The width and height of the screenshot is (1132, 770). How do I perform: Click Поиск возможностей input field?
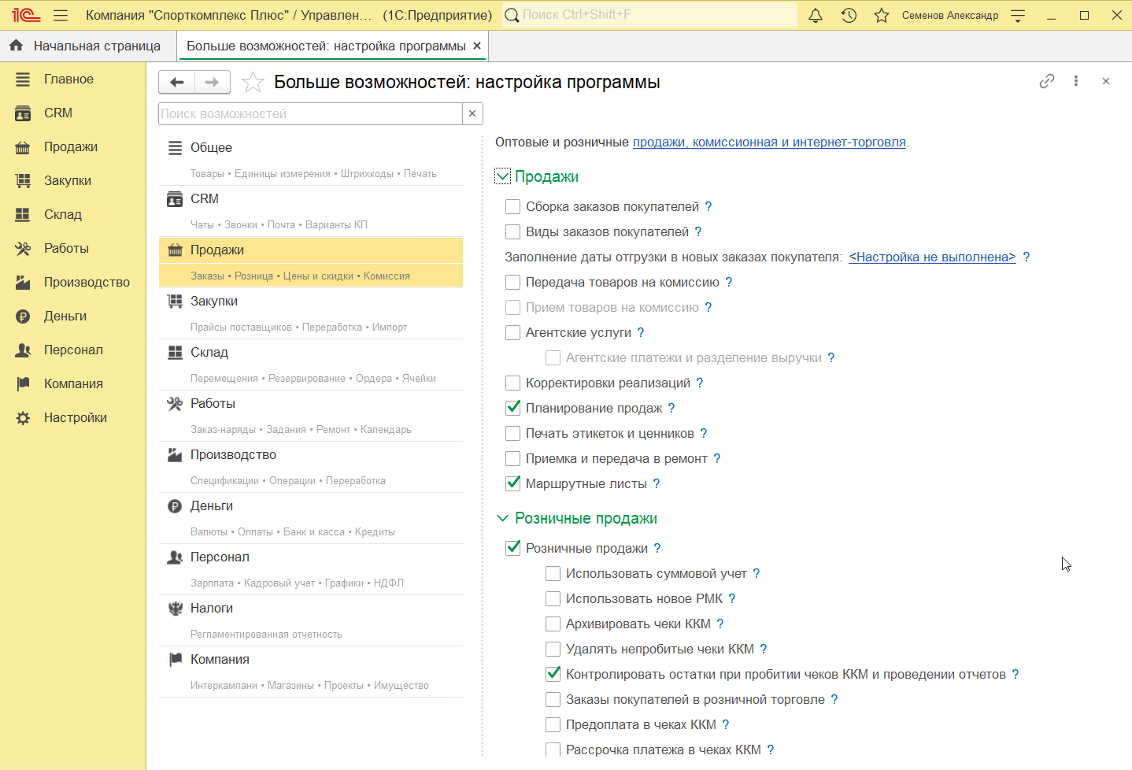310,113
